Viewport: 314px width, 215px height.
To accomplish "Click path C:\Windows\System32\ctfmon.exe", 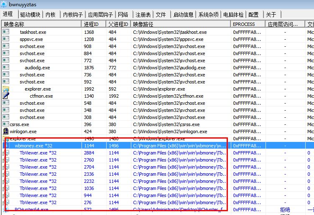I will coord(168,96).
